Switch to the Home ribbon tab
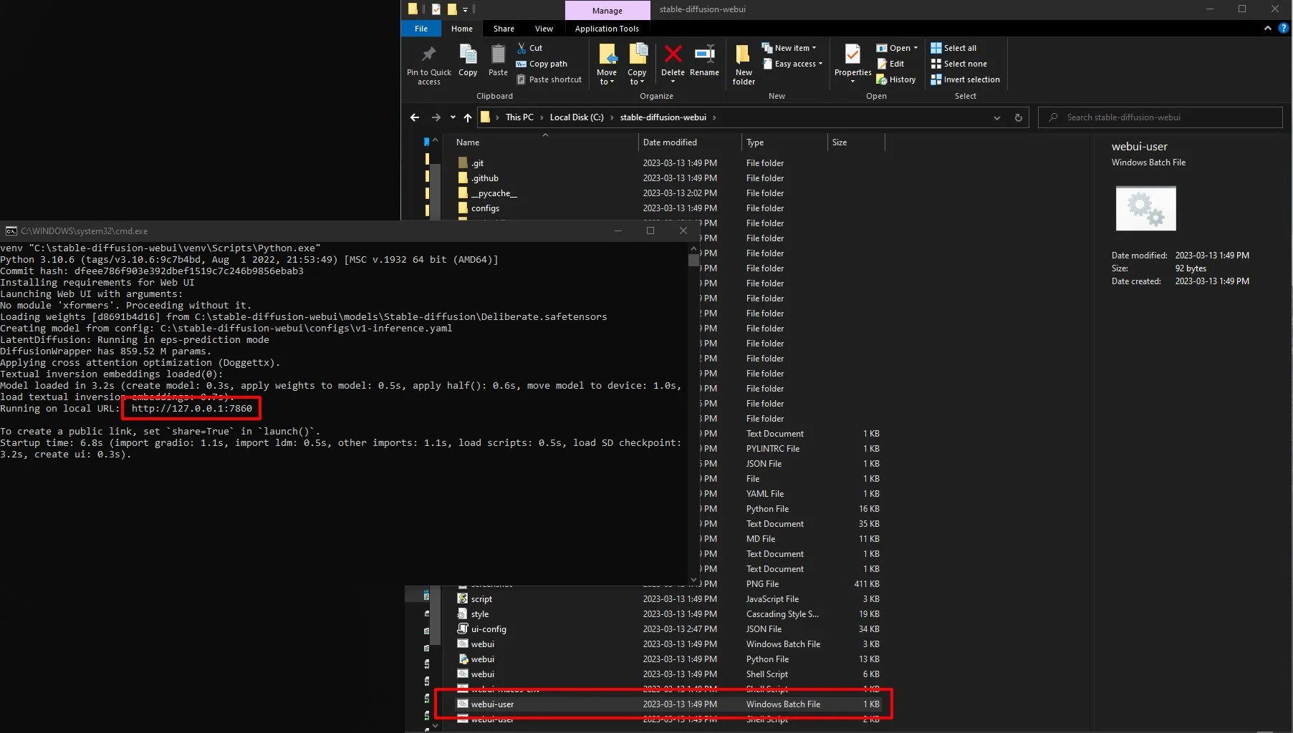This screenshot has height=733, width=1293. 462,29
